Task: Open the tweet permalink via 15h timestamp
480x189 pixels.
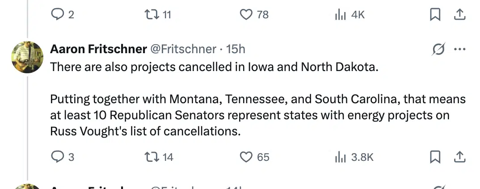Action: 236,49
